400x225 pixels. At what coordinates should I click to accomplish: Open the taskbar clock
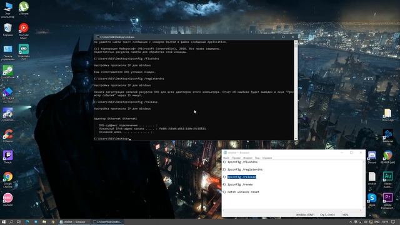pos(385,222)
